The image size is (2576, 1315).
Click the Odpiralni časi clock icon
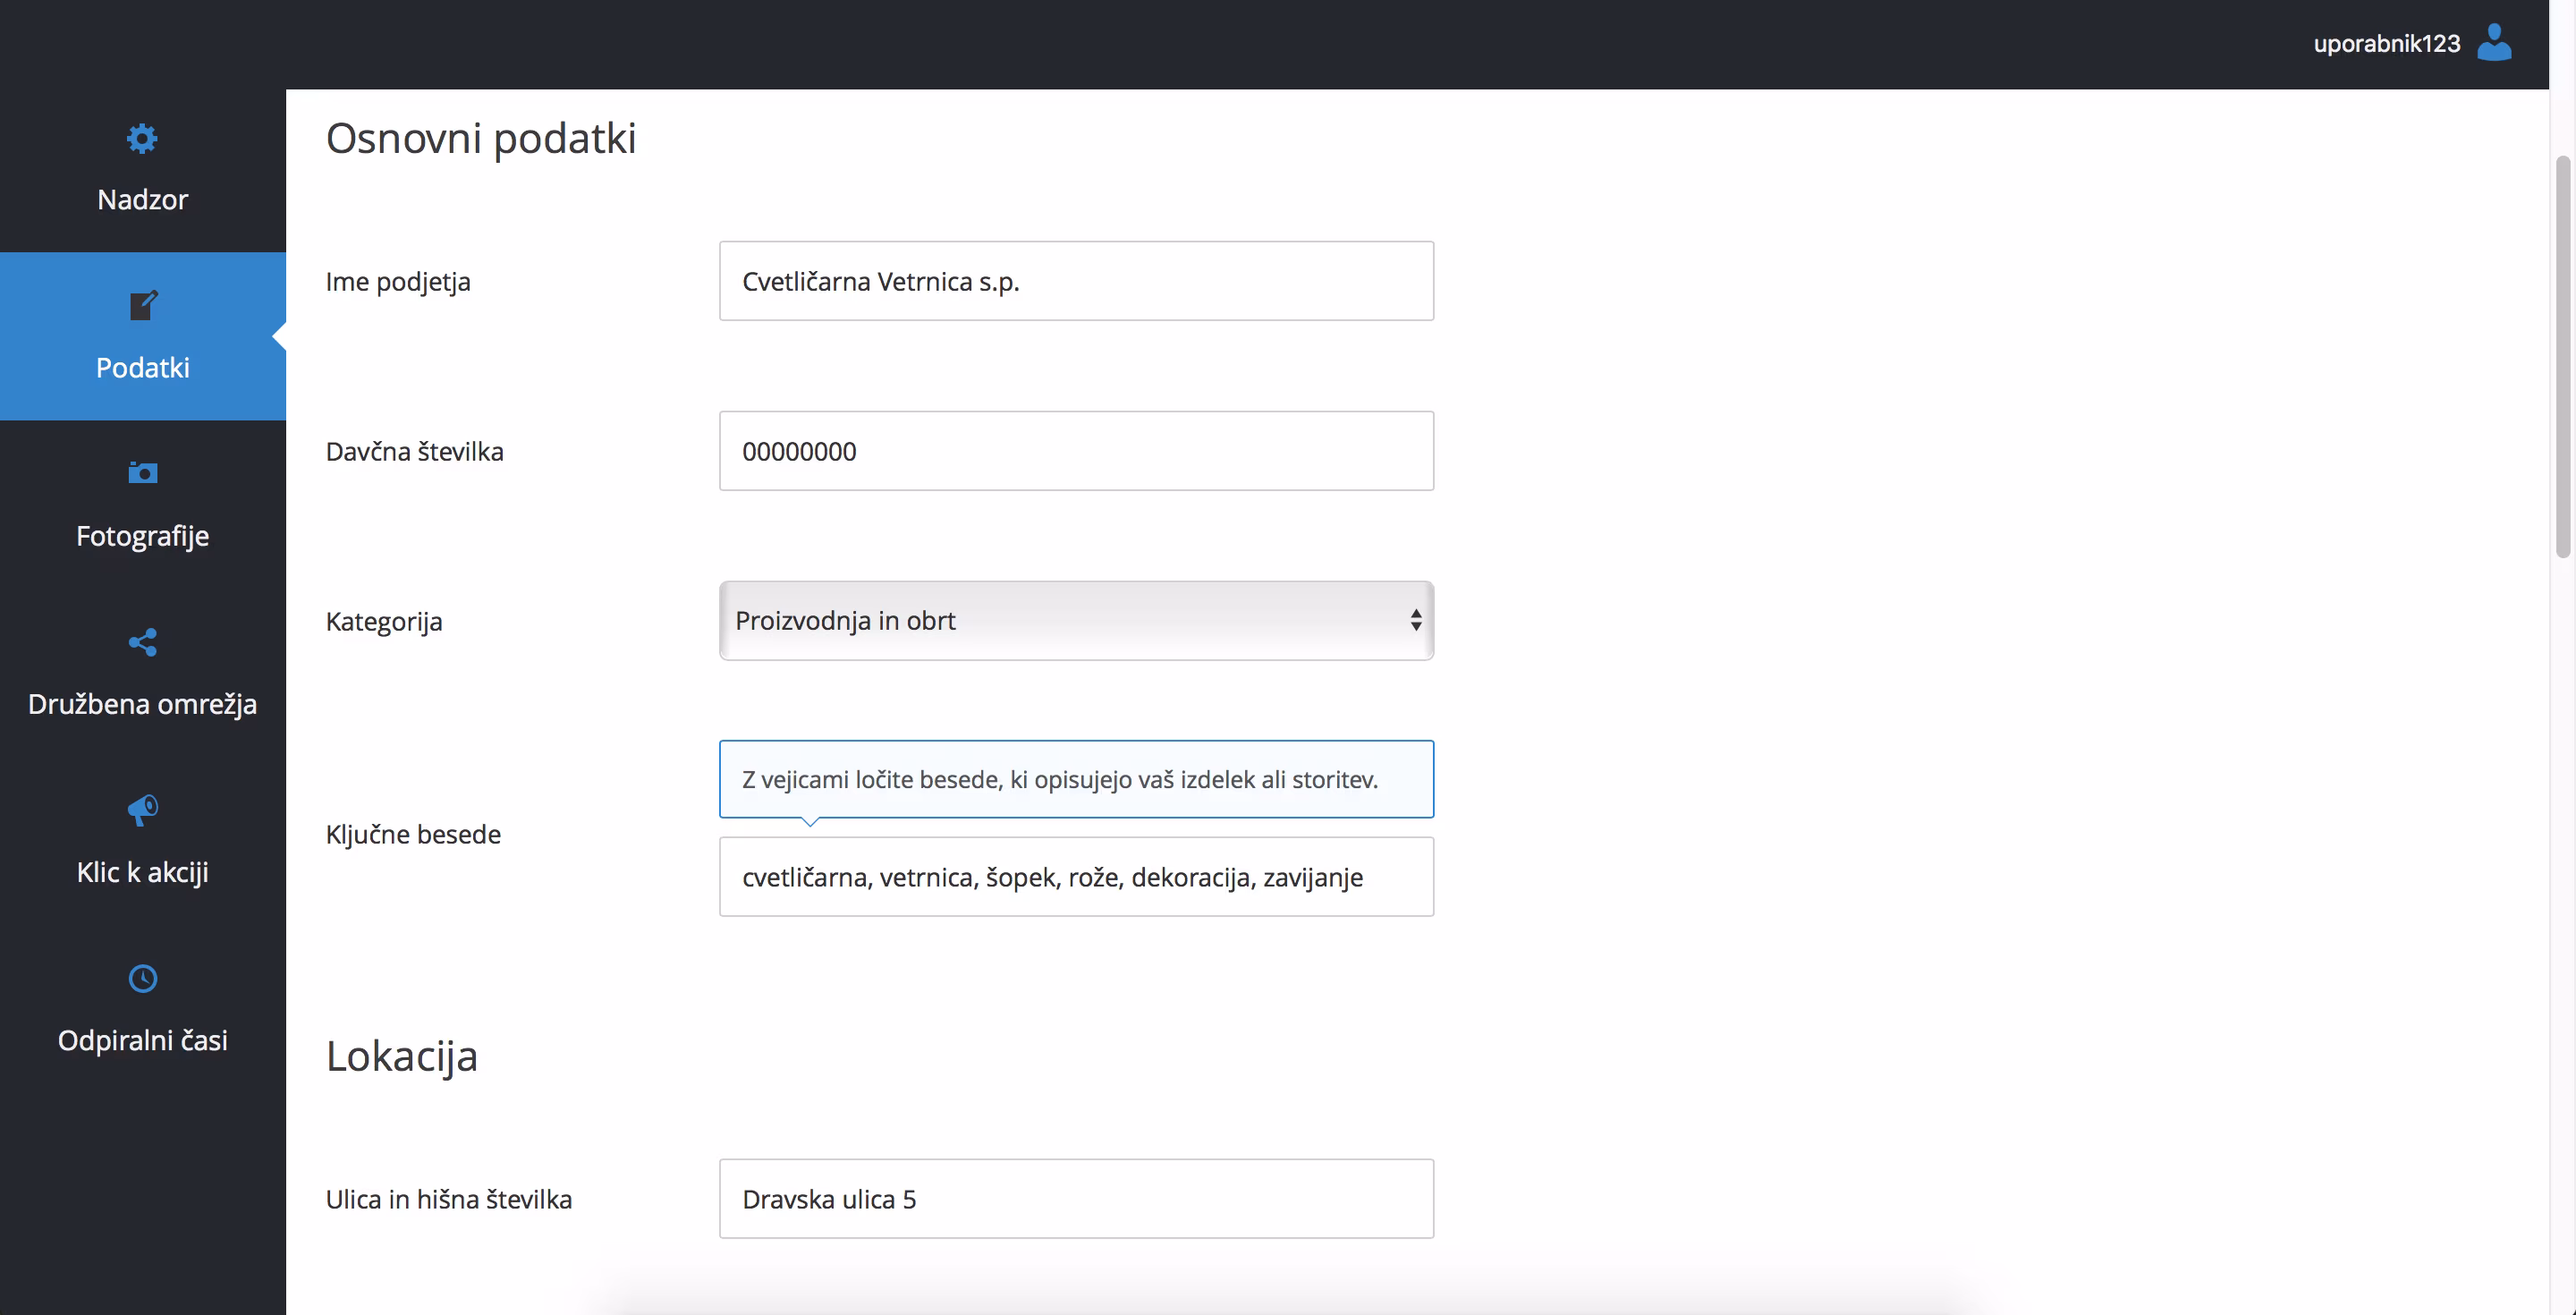[x=142, y=978]
